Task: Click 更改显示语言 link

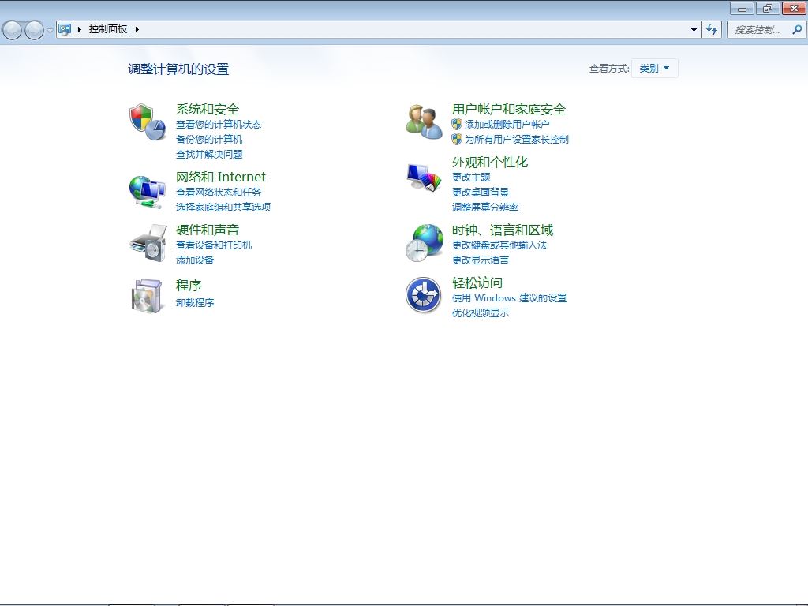Action: (x=481, y=260)
